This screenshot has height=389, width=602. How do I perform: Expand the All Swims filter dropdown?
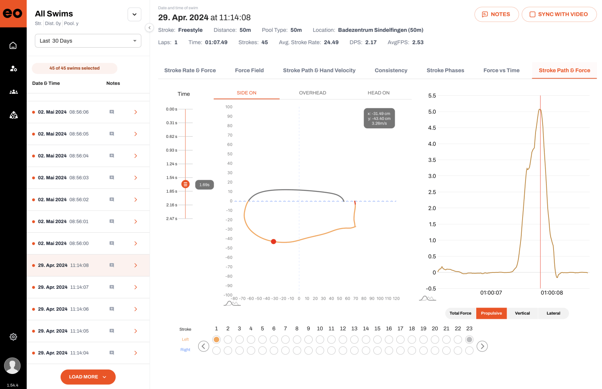(x=134, y=14)
